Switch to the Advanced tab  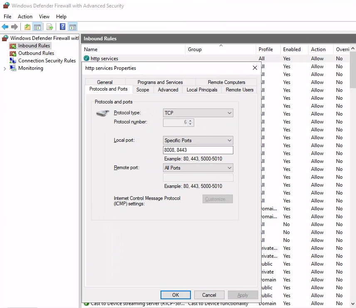tap(168, 90)
